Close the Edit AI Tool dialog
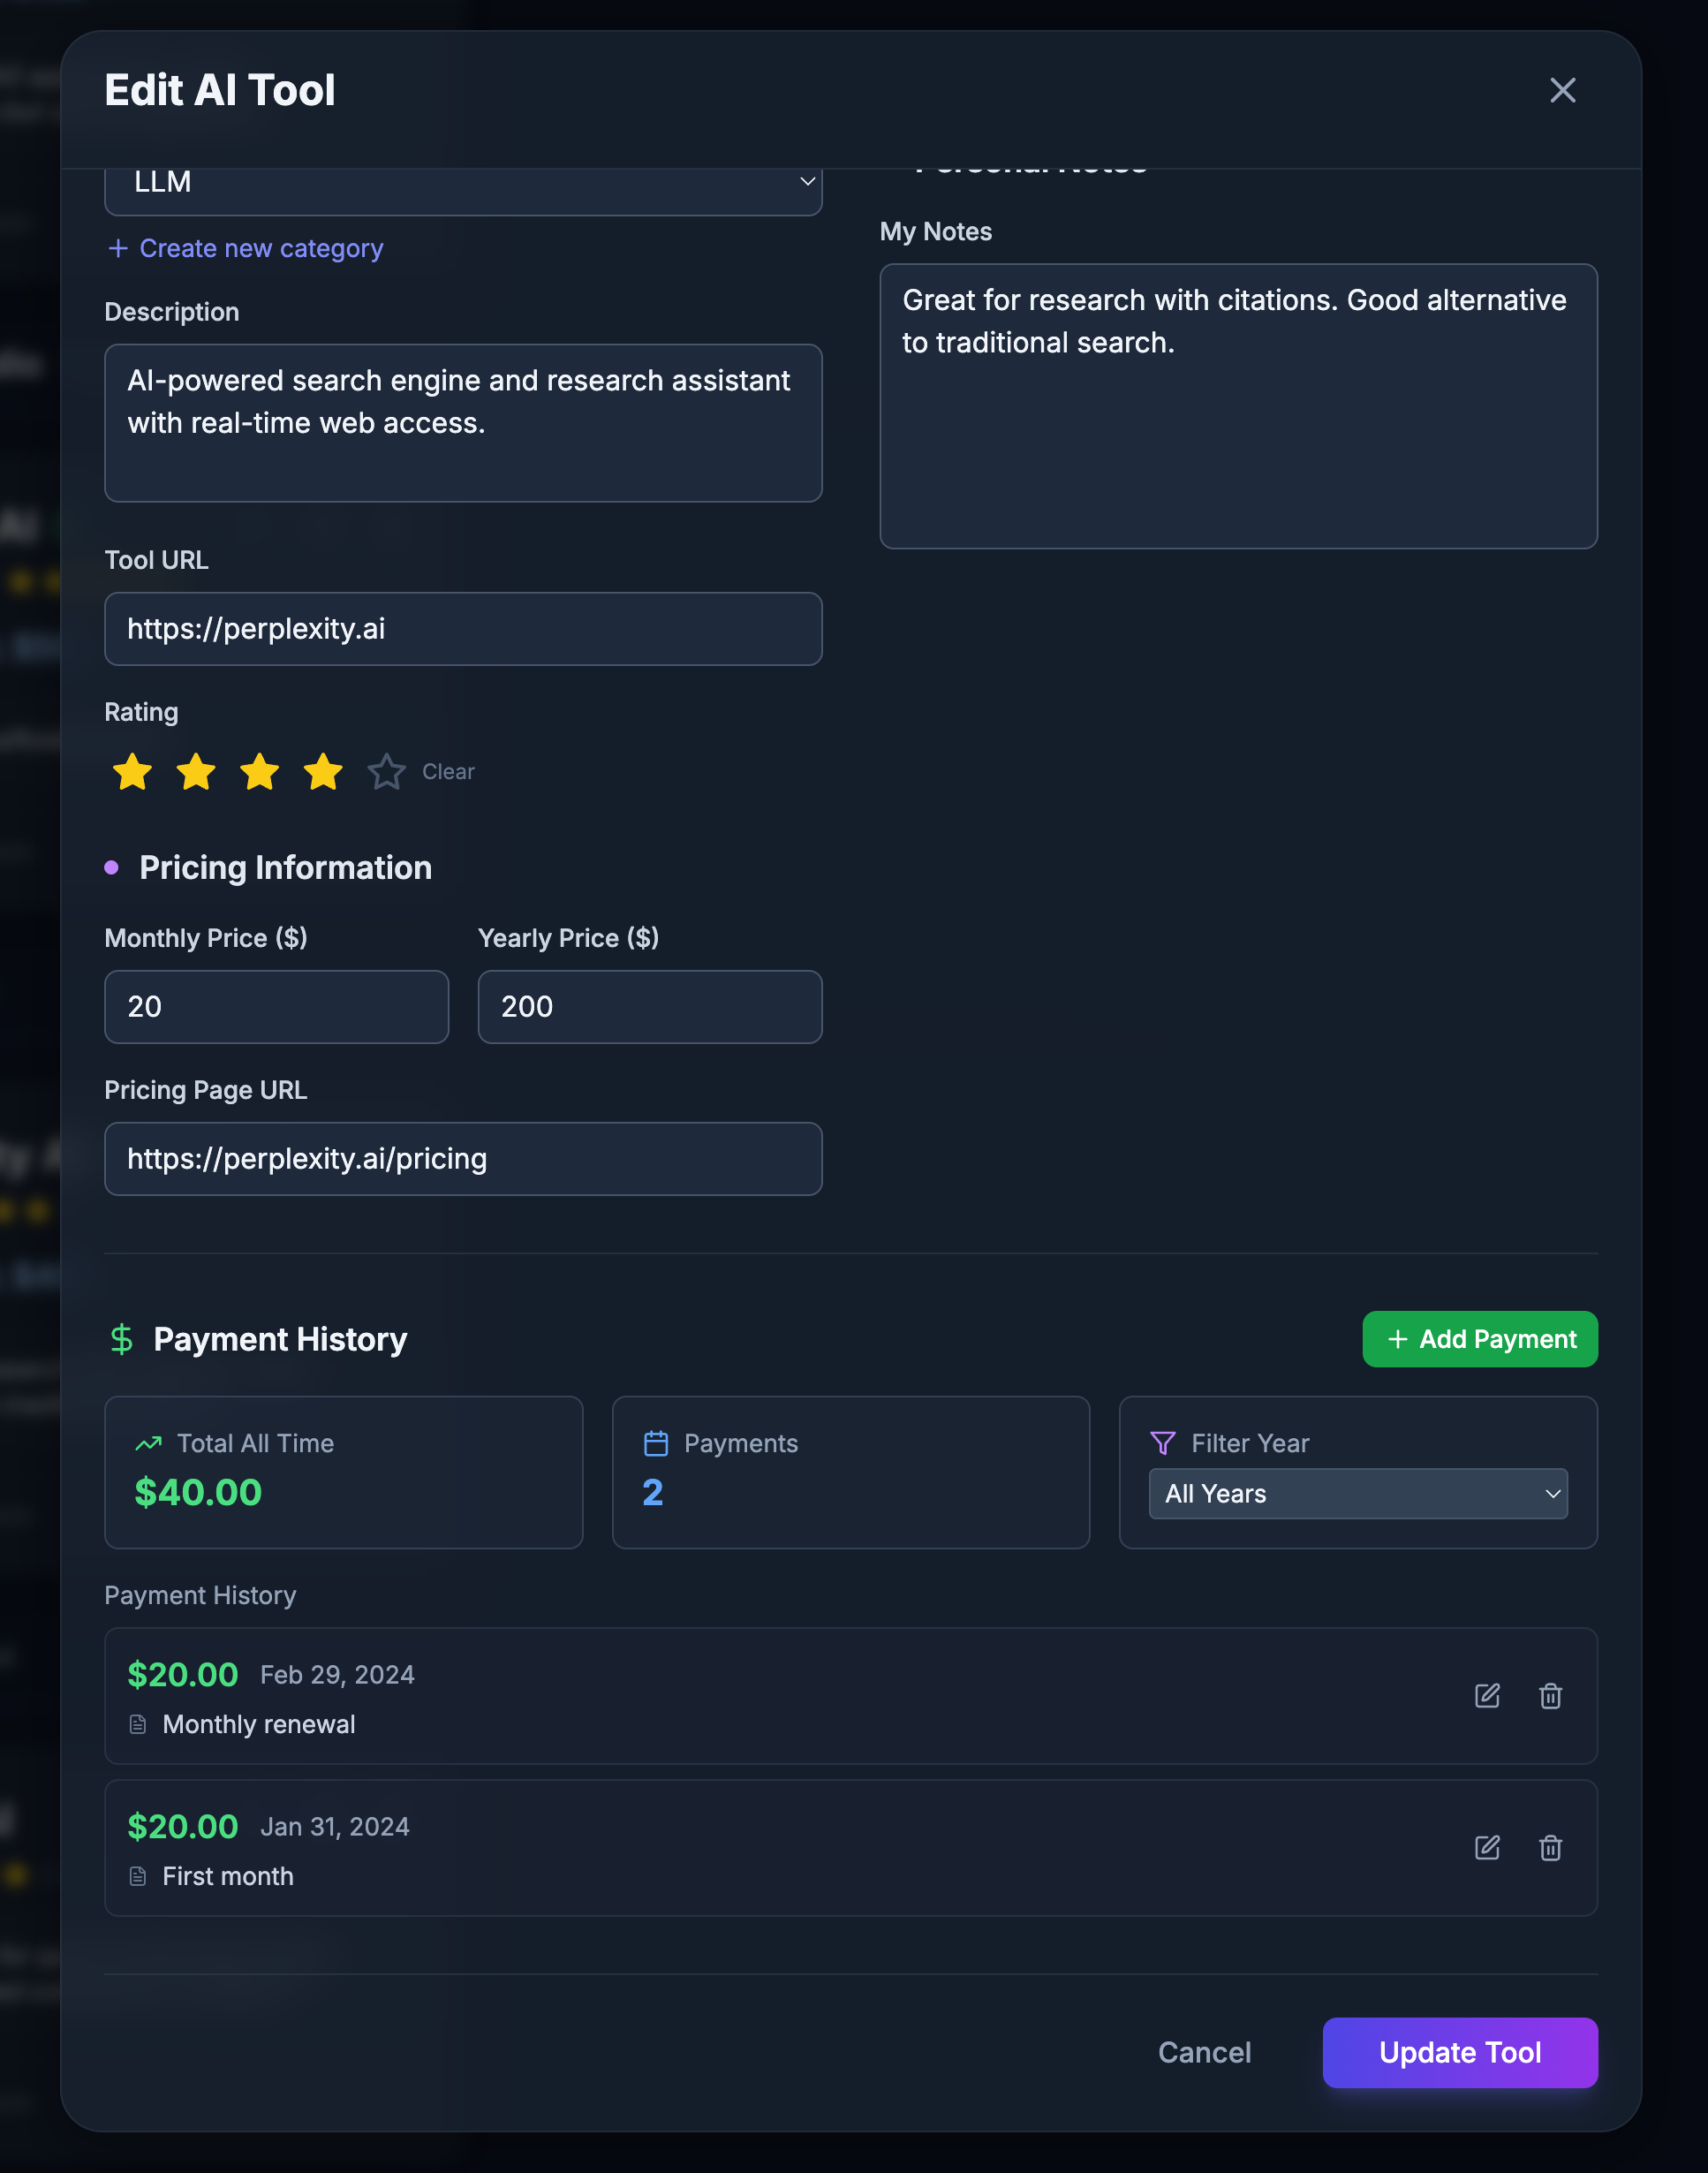Viewport: 1708px width, 2173px height. 1562,90
